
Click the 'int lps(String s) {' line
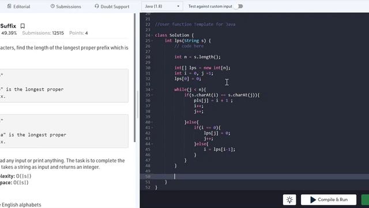tap(188, 40)
